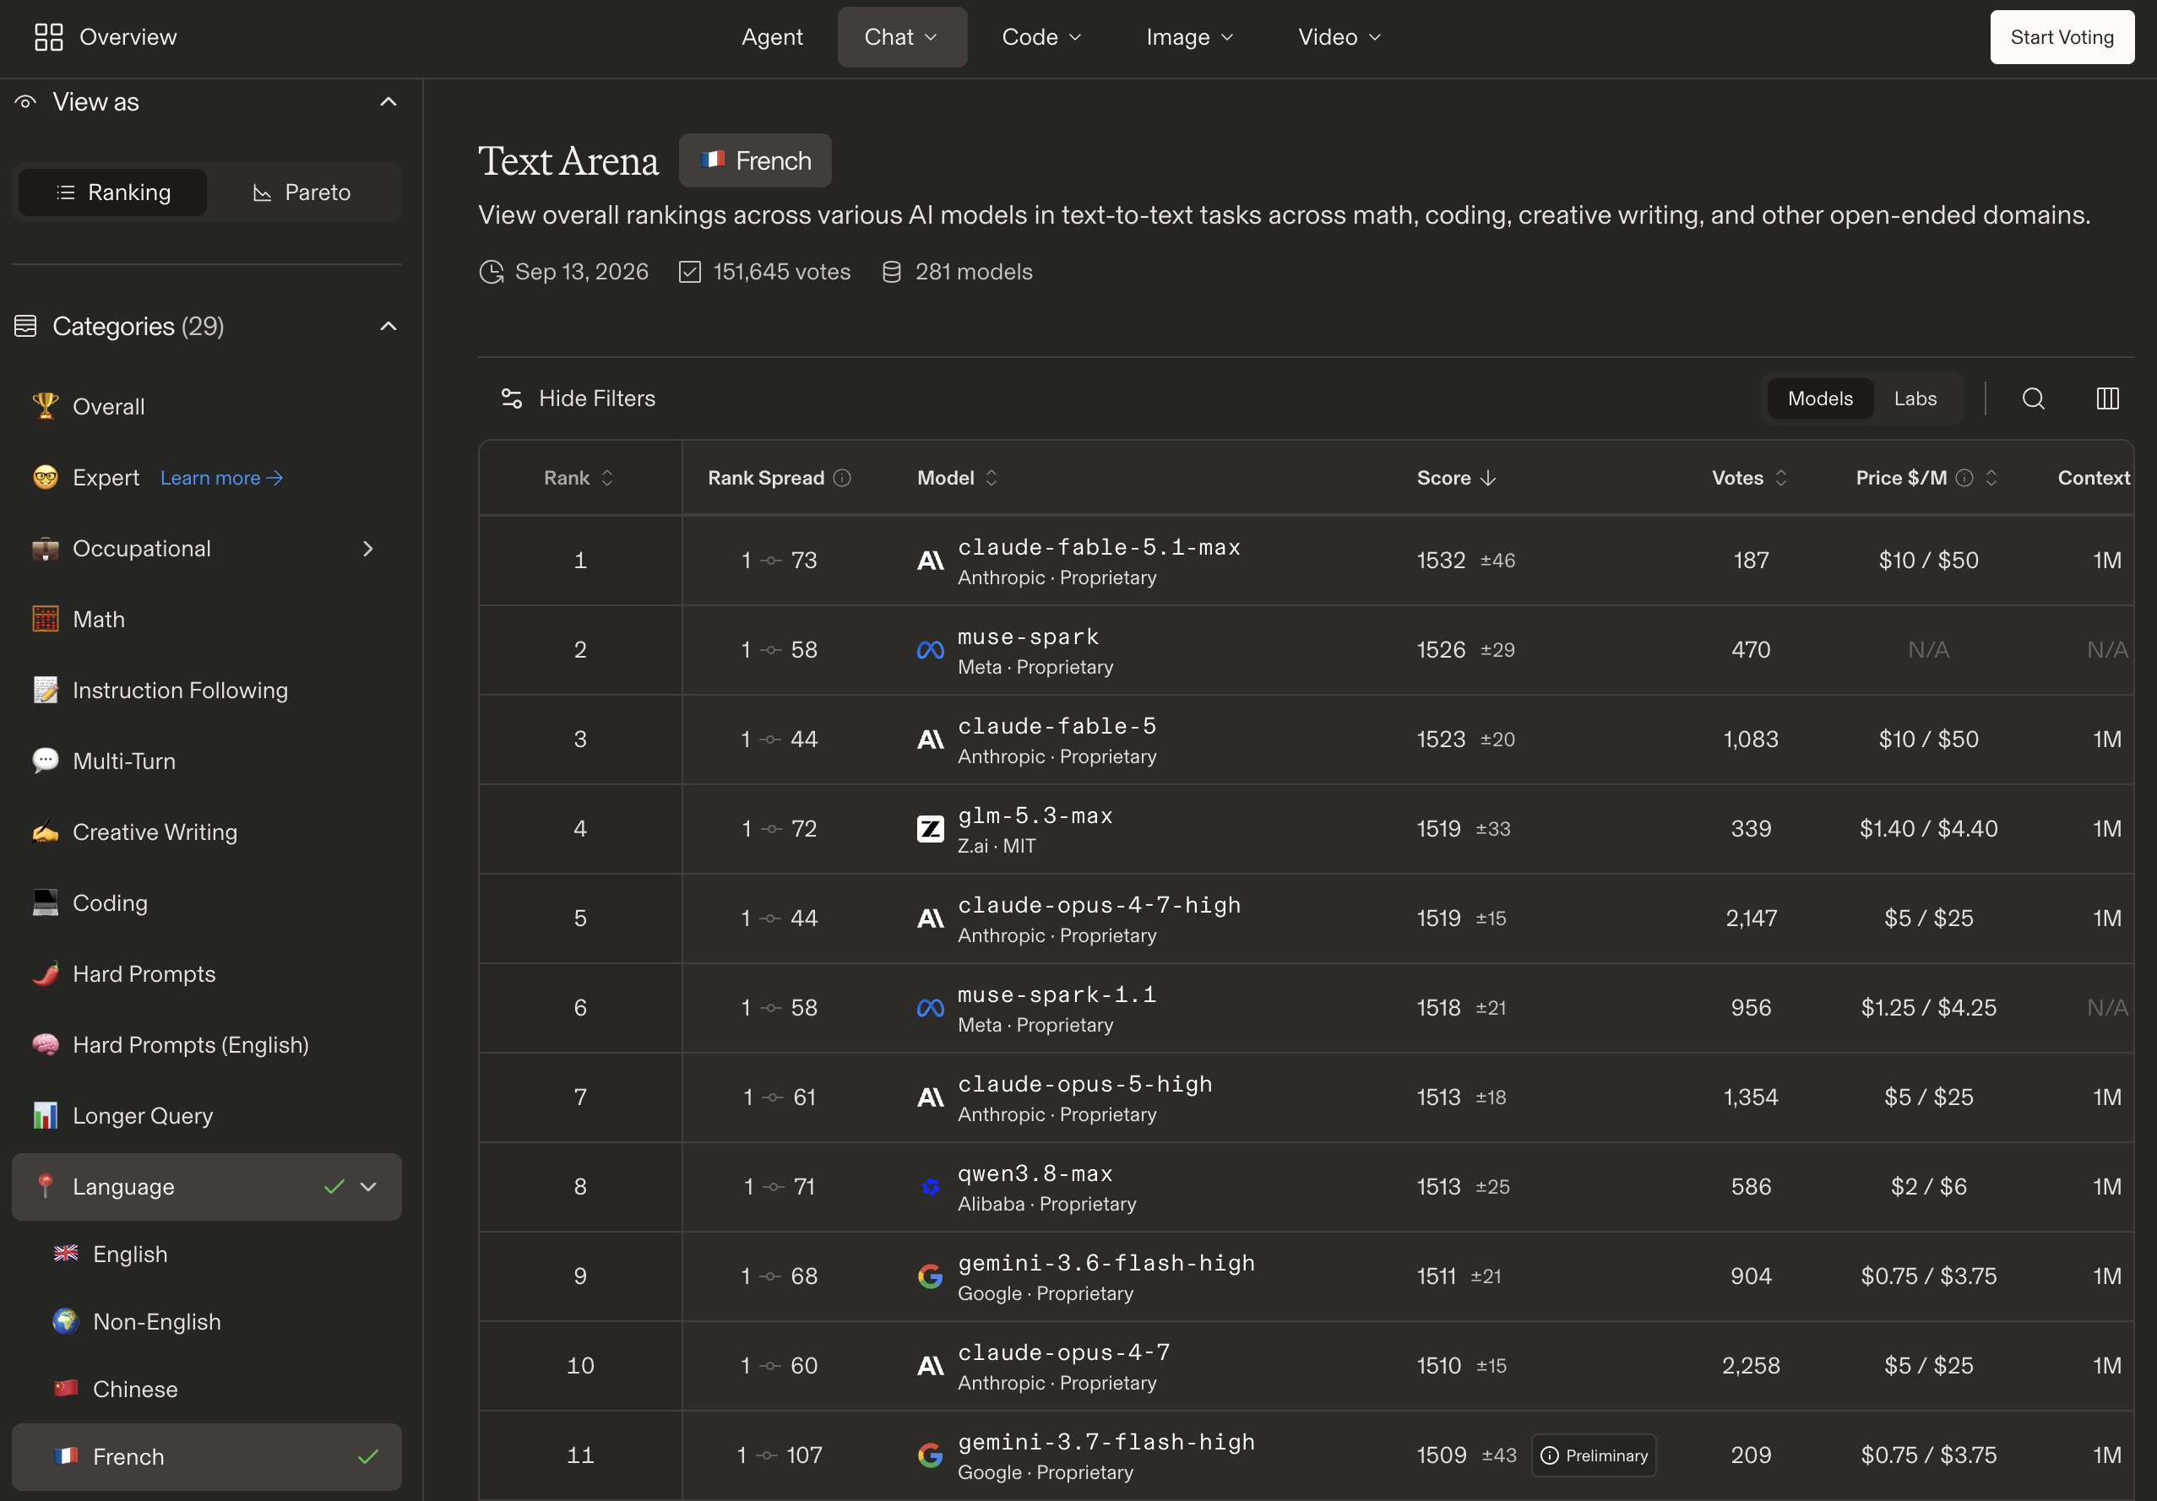Collapse the Language category dropdown
2157x1501 pixels.
(368, 1186)
